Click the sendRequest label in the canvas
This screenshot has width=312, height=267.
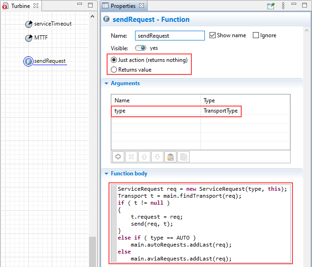[50, 61]
